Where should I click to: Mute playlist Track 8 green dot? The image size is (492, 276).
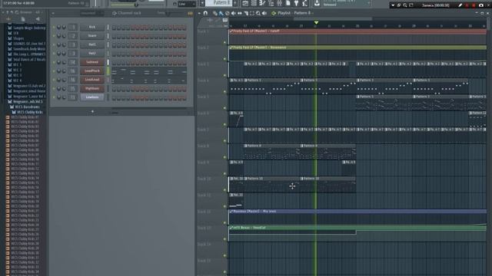(x=224, y=157)
